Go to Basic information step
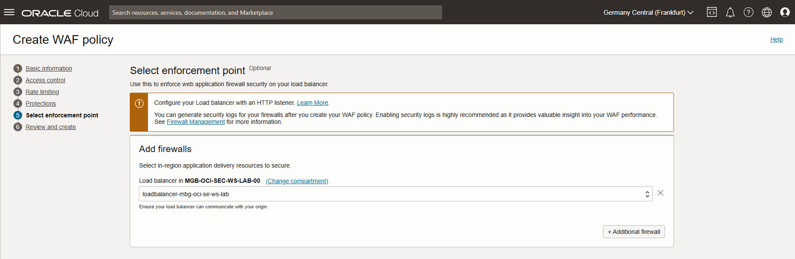 tap(49, 68)
